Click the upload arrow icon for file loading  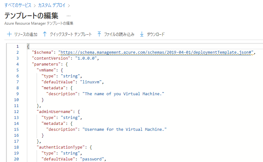point(99,34)
